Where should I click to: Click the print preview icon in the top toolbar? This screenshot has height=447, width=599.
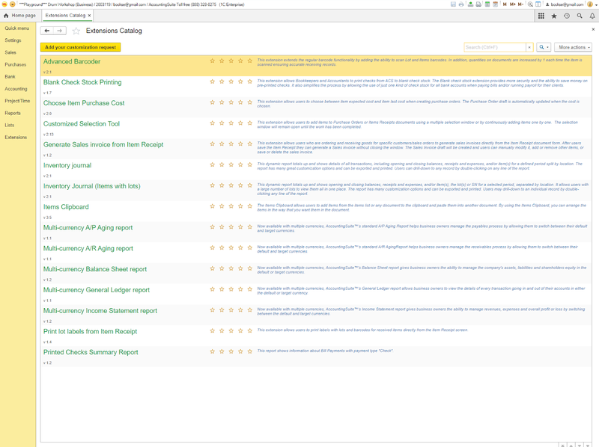tap(478, 4)
